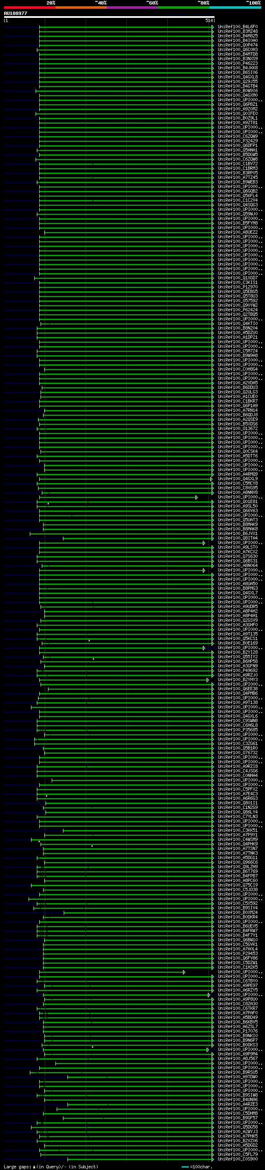Click the cyan ~100% identity color segment
Viewport: 265px width, 1170px height.
[x=235, y=8]
